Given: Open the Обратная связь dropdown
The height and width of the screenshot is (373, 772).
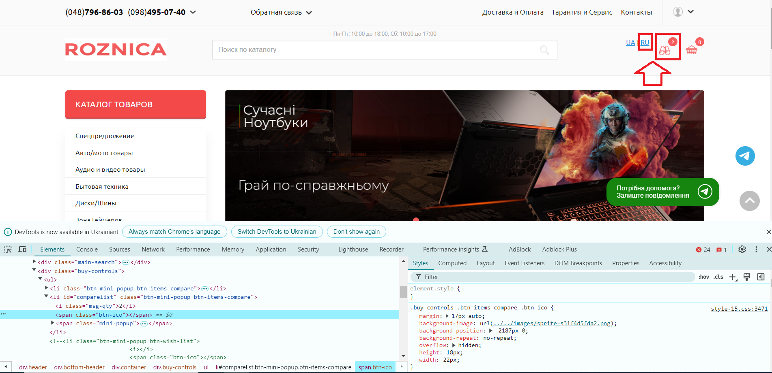Looking at the screenshot, I should 281,13.
